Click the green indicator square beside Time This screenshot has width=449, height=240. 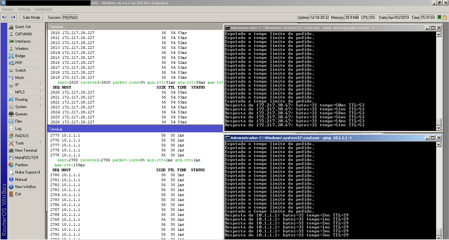[x=439, y=17]
